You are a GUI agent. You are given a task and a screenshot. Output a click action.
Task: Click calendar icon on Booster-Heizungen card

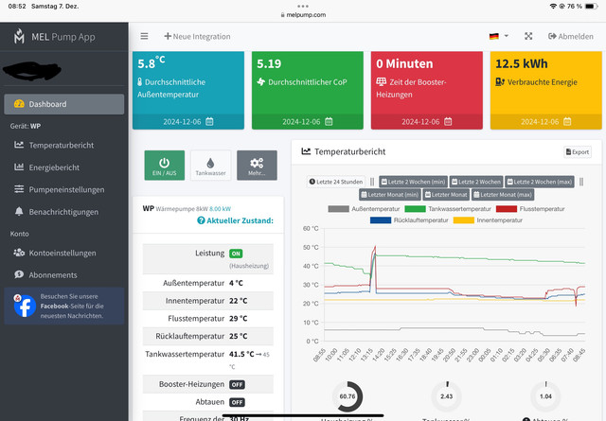448,122
